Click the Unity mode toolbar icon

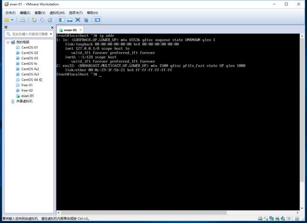click(x=86, y=20)
